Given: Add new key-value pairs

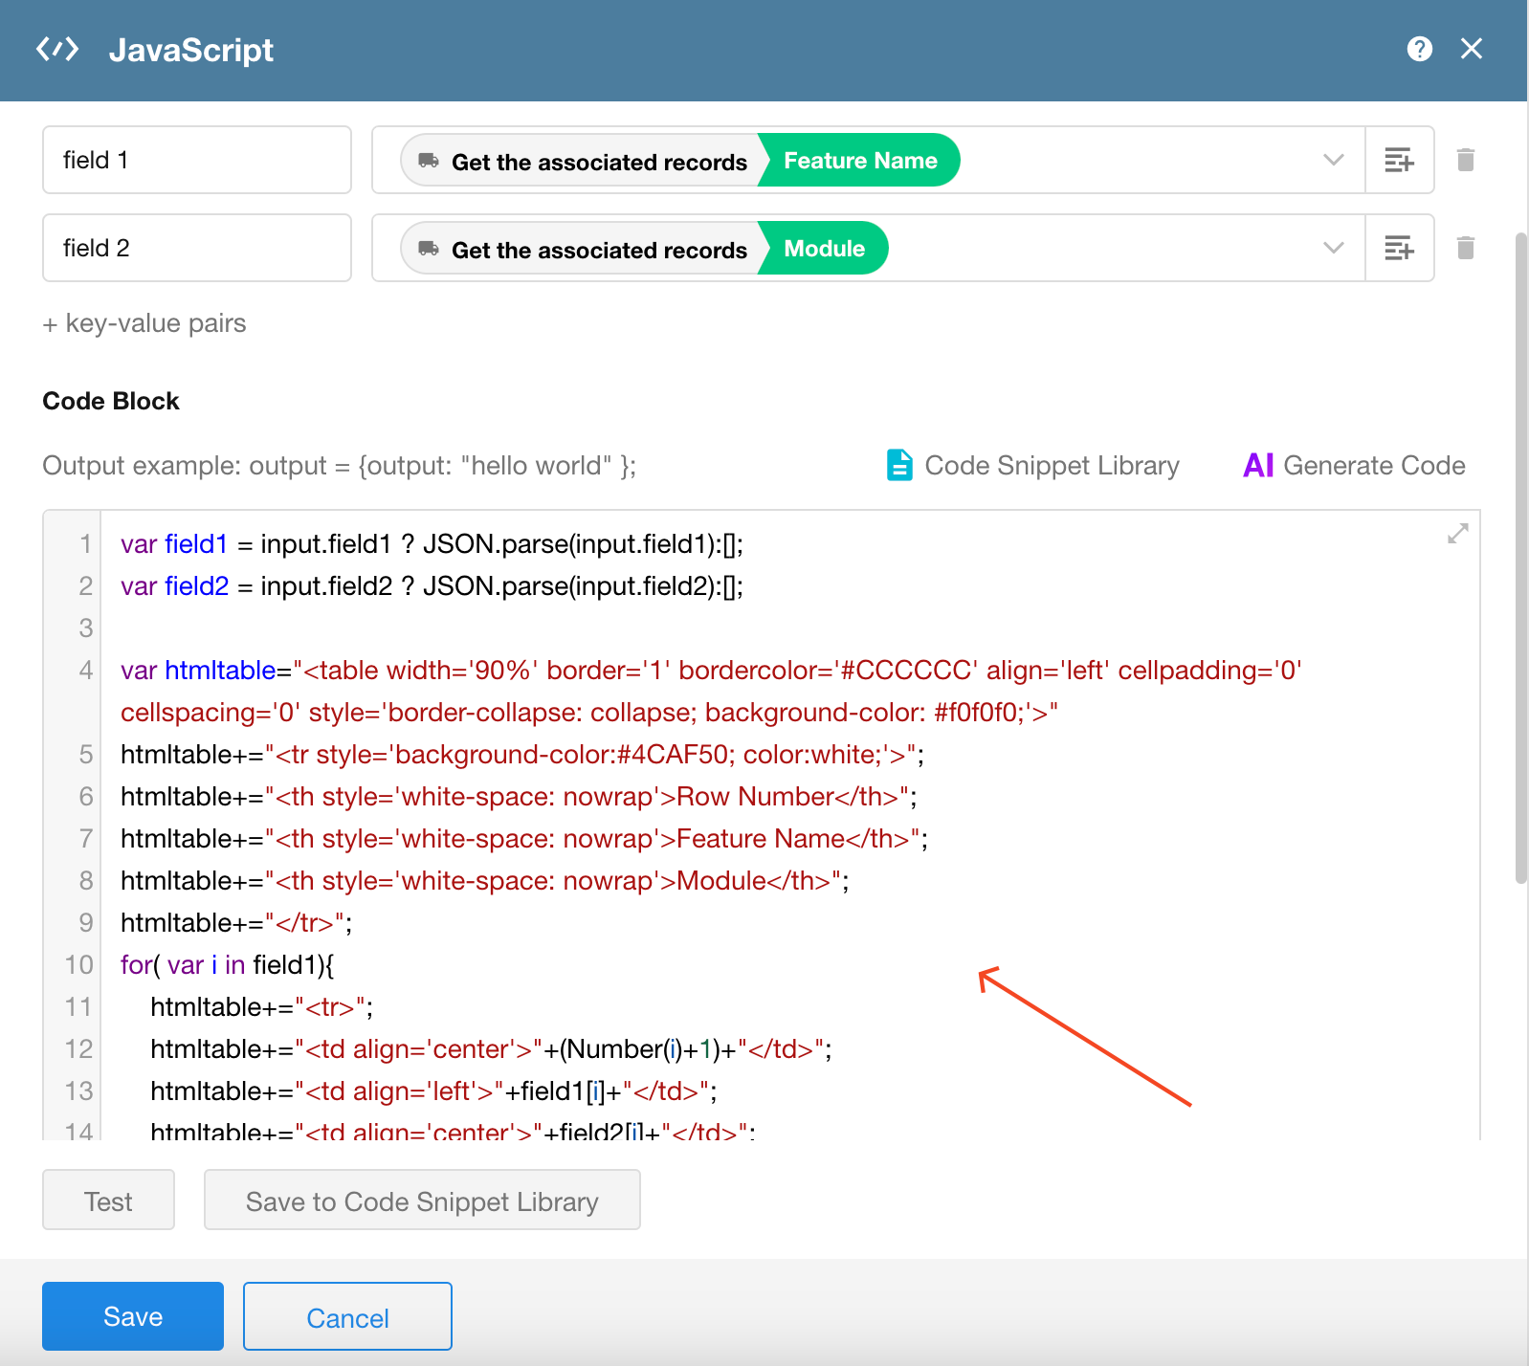Looking at the screenshot, I should click(x=144, y=323).
